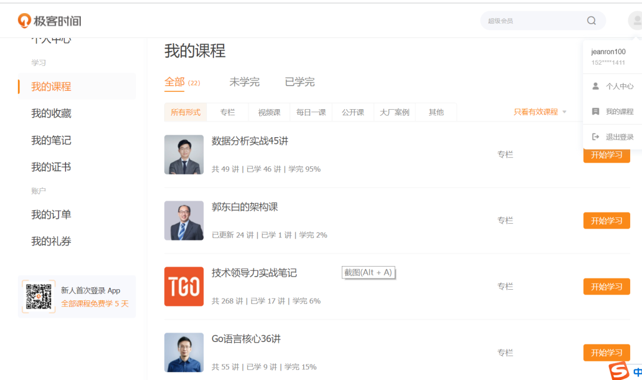Click the search magnifier icon
Image resolution: width=642 pixels, height=380 pixels.
[591, 20]
